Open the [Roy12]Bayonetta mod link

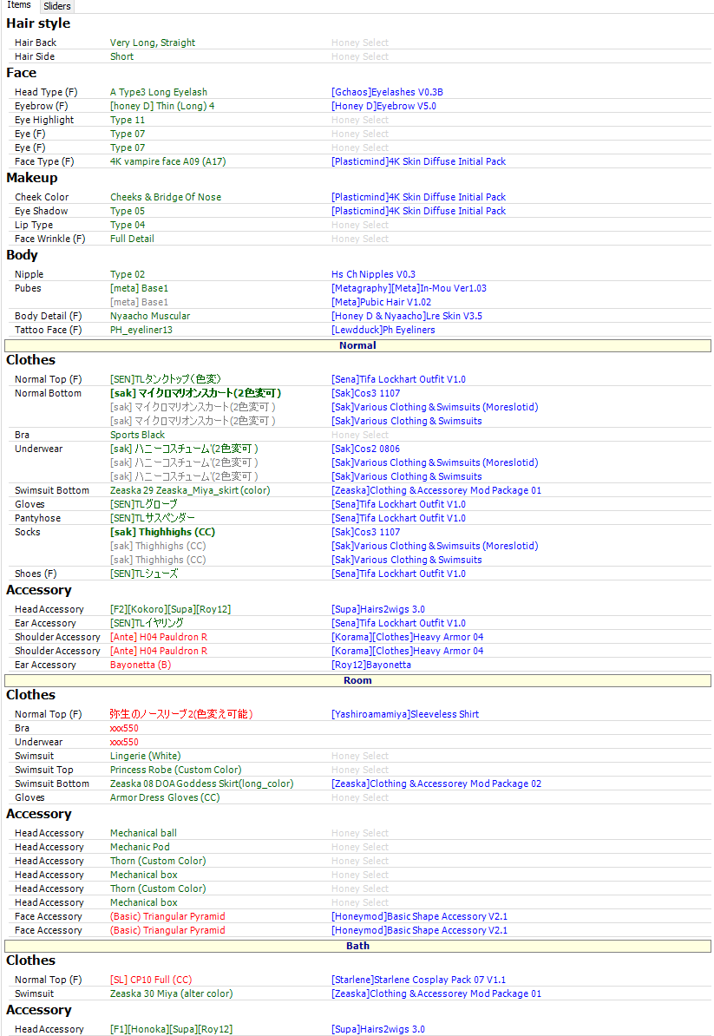(x=371, y=666)
